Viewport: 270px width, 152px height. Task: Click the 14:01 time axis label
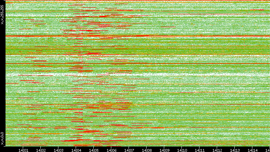pyautogui.click(x=23, y=150)
